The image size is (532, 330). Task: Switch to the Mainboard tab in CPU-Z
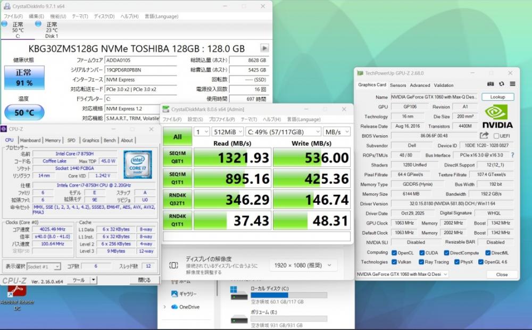tap(30, 140)
